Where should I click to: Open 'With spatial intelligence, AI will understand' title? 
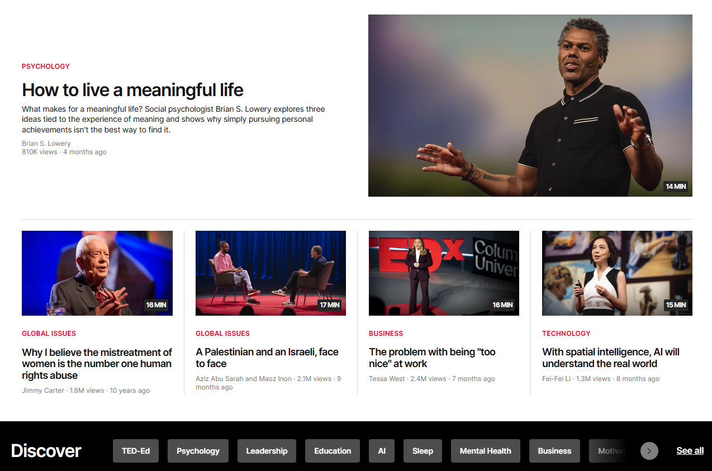click(611, 358)
